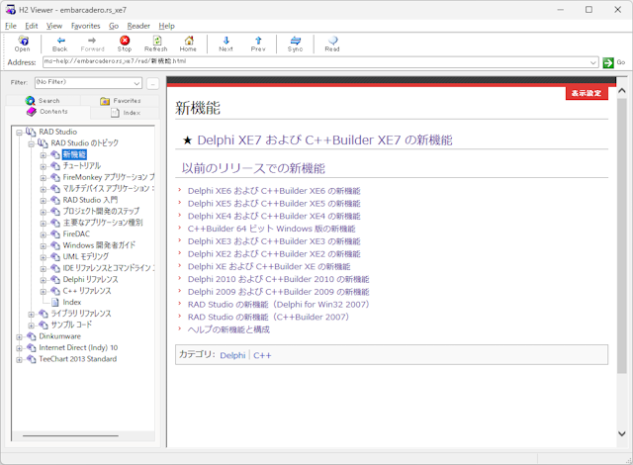The image size is (633, 465).
Task: Open the File menu
Action: 11,26
